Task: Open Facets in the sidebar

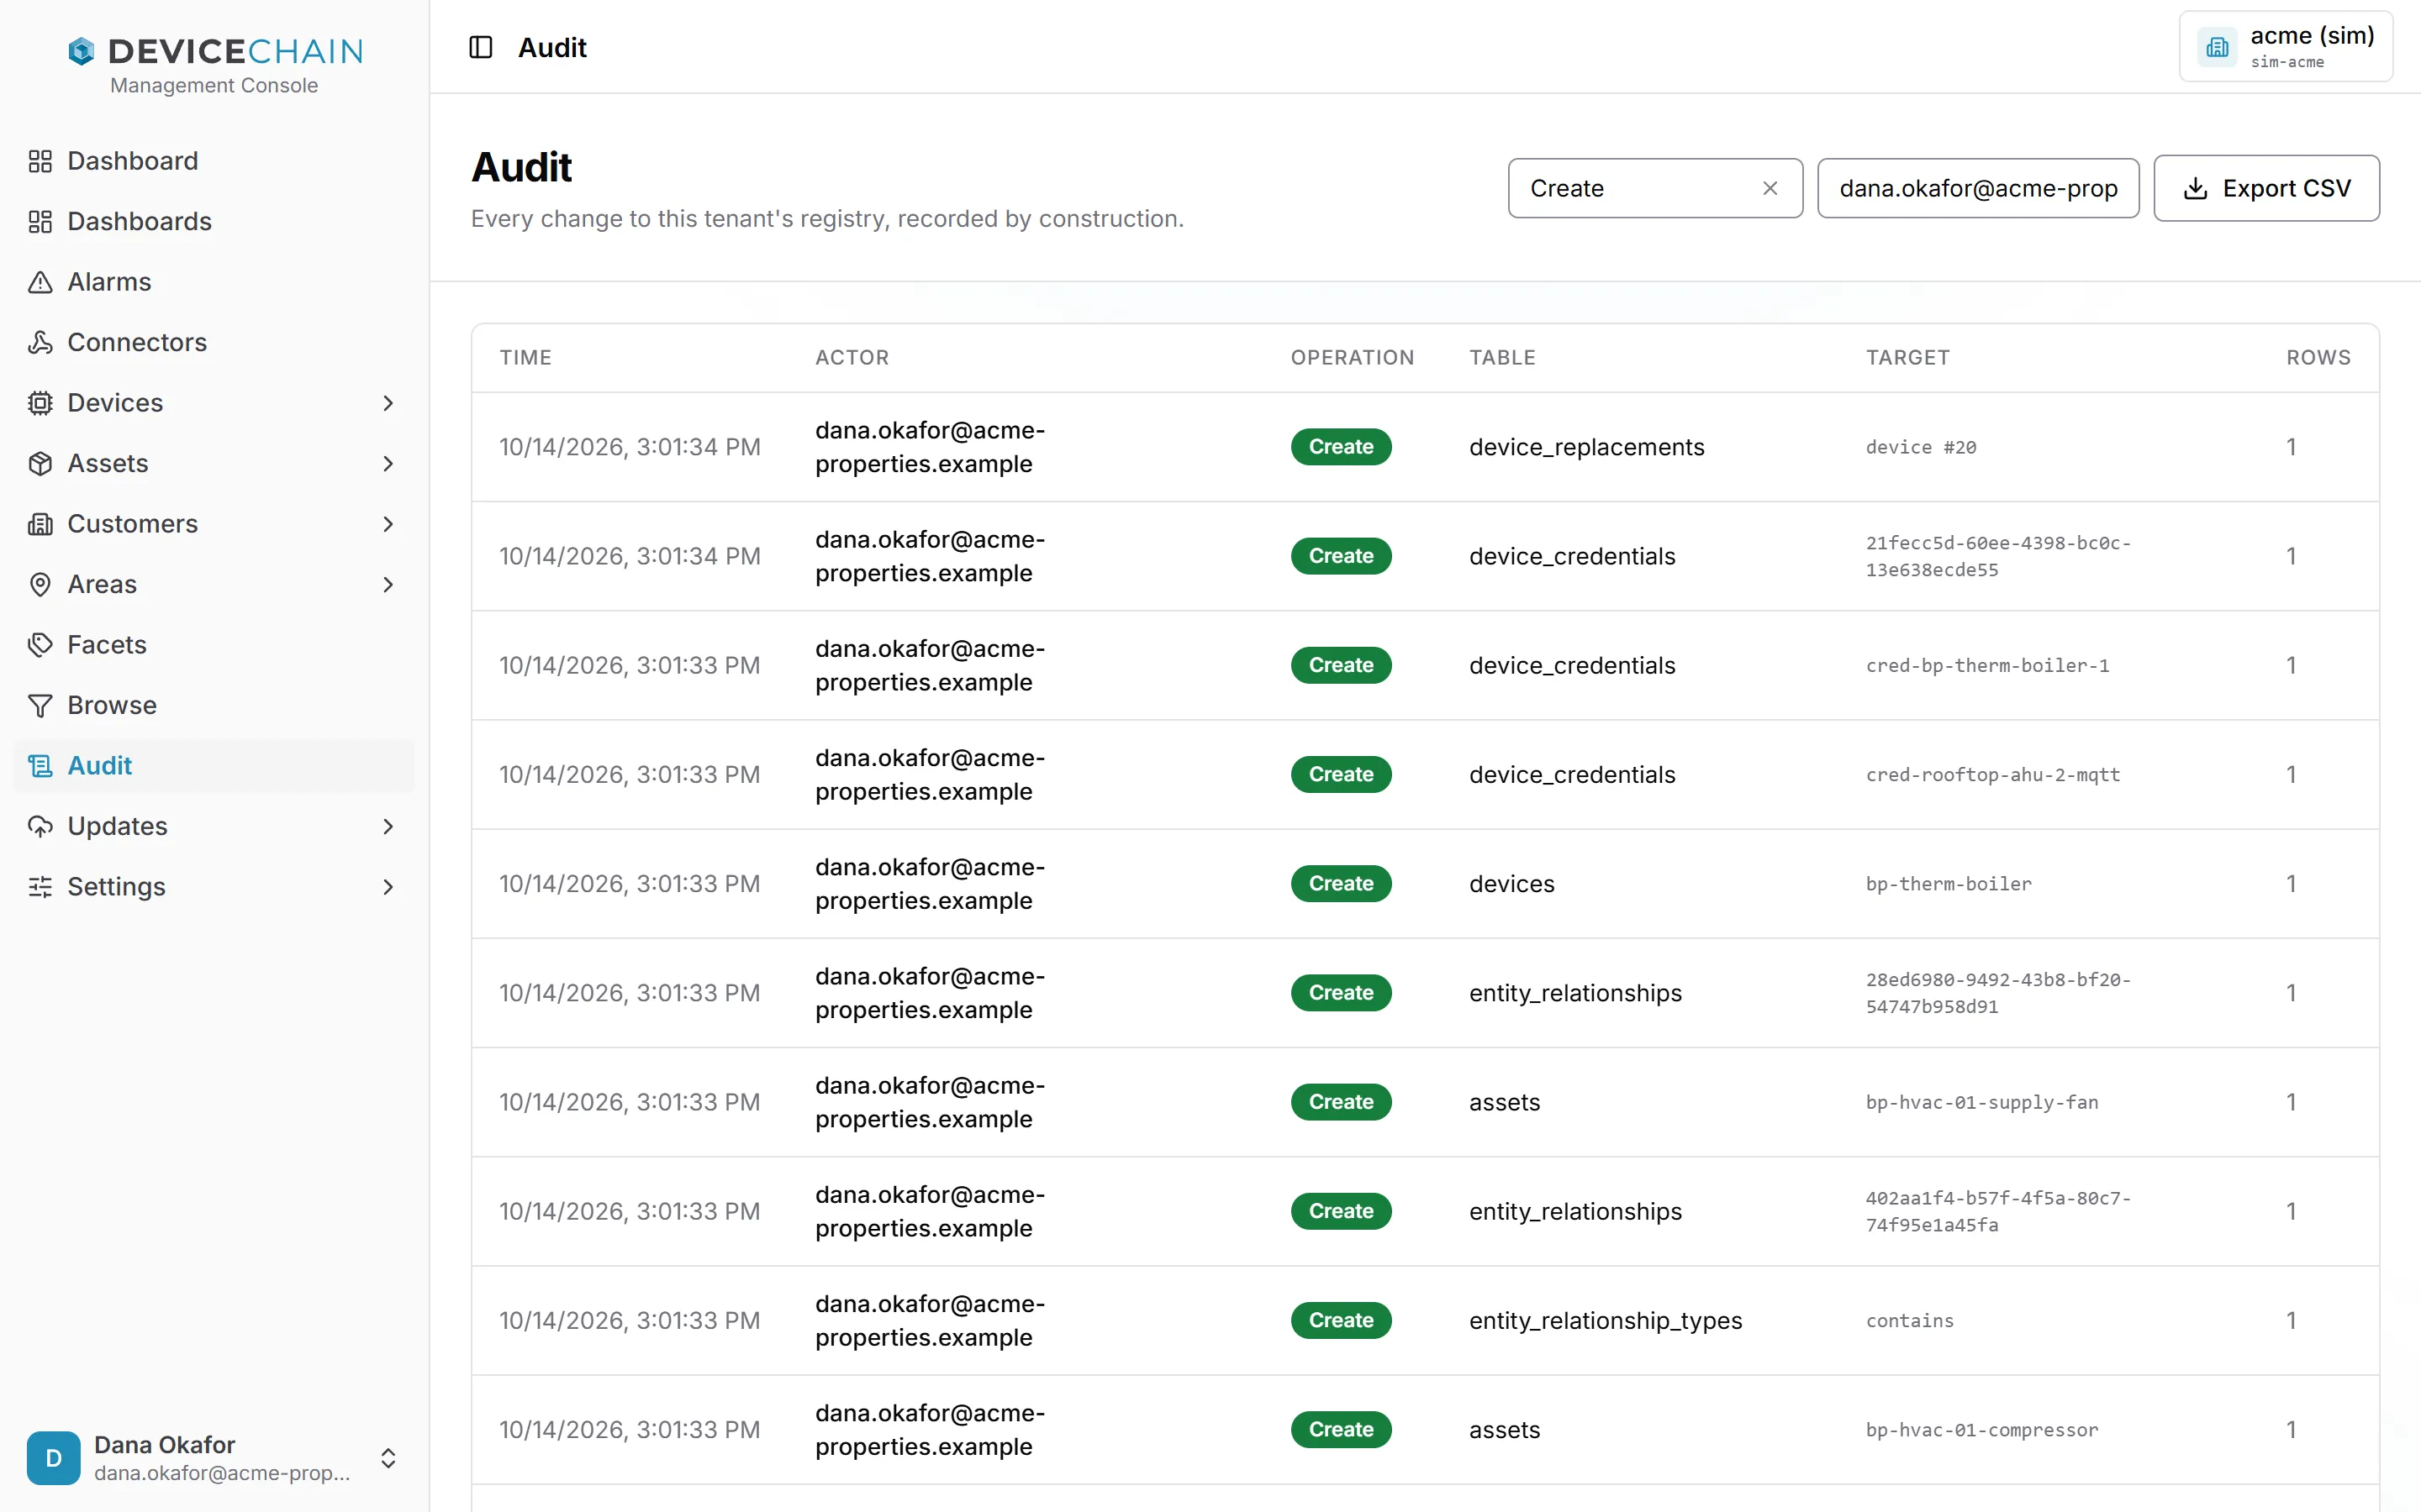Action: [214, 645]
